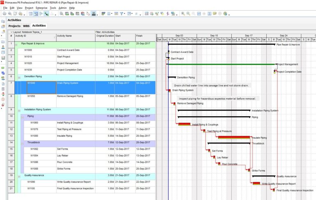This screenshot has width=316, height=200.
Task: Click the Sep 10 timescale header
Action: 214,35
